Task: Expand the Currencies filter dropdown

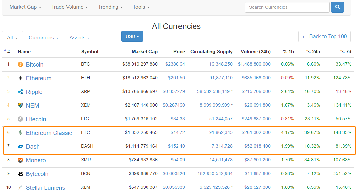Action: pos(44,37)
